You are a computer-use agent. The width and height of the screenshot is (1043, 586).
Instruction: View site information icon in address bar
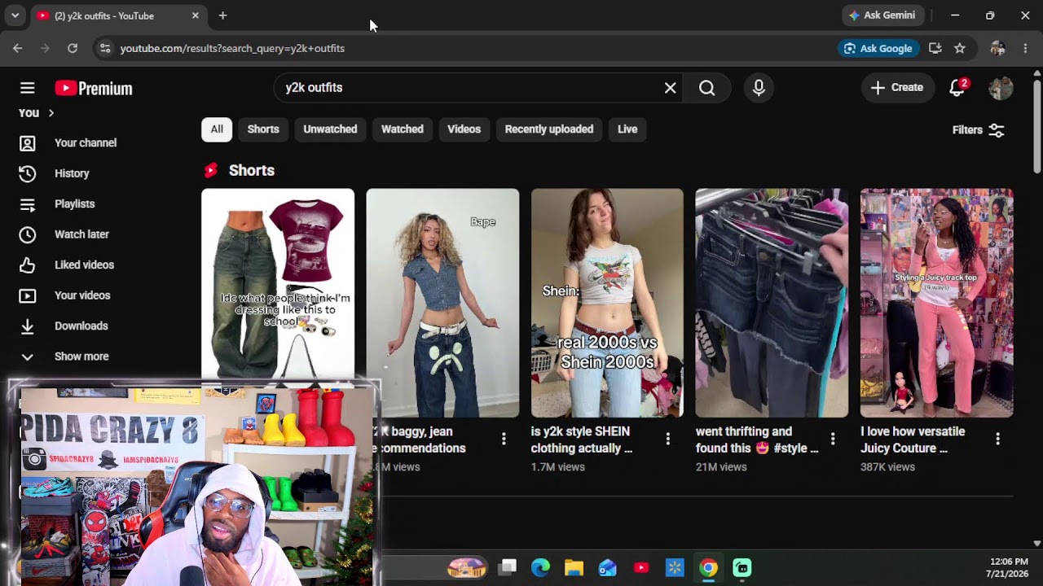tap(104, 48)
